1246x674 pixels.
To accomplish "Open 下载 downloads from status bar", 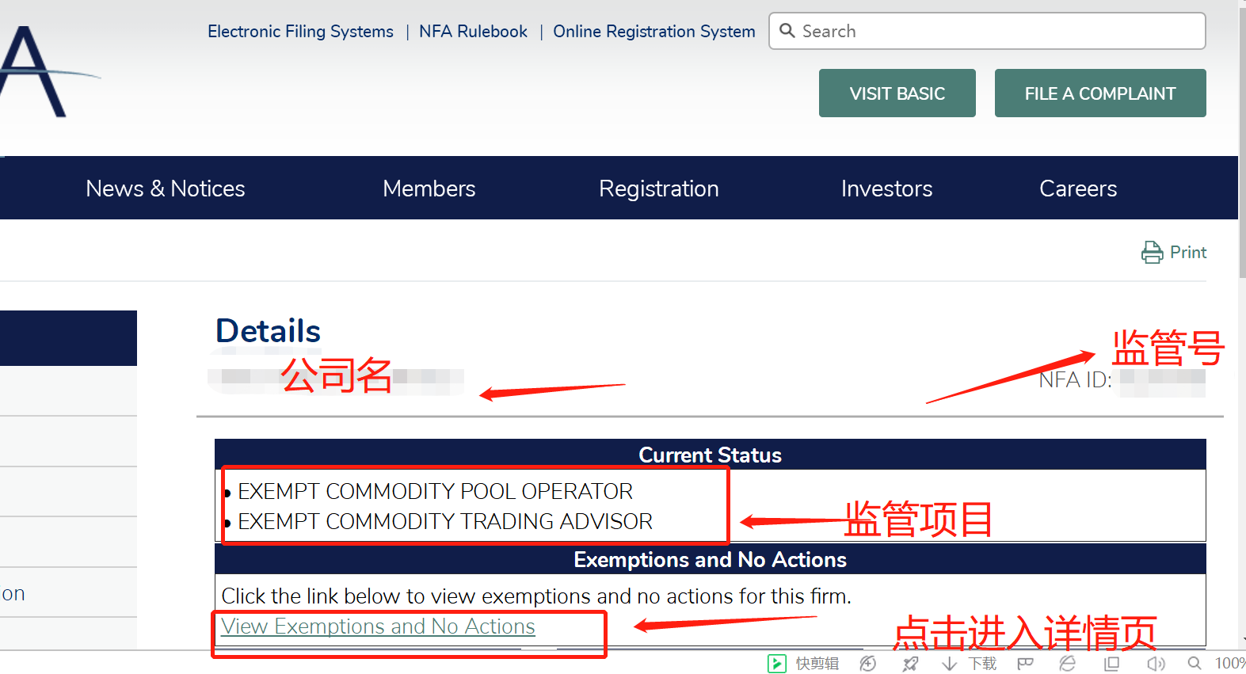I will pyautogui.click(x=970, y=664).
